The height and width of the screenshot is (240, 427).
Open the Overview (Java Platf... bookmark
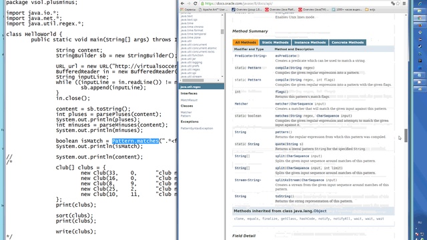(x=280, y=9)
